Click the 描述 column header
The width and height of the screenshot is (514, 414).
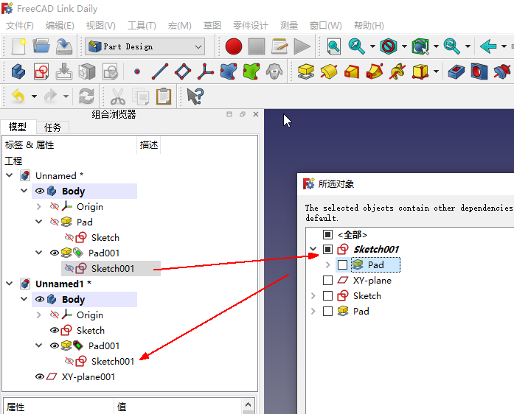click(149, 145)
